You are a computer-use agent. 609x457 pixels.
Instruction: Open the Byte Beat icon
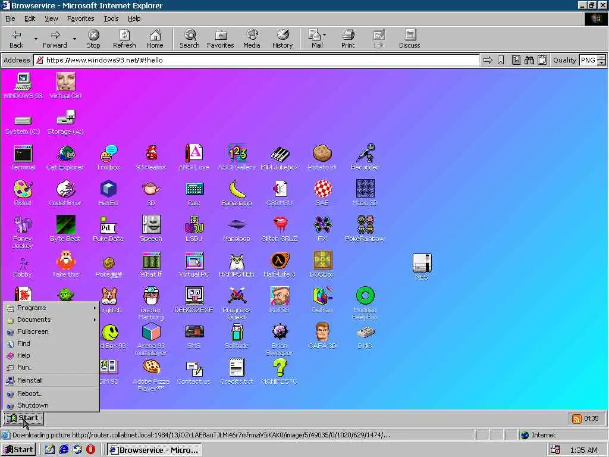(x=65, y=229)
